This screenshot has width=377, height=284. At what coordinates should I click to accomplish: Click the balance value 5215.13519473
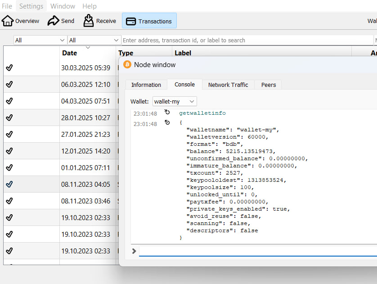pyautogui.click(x=249, y=151)
